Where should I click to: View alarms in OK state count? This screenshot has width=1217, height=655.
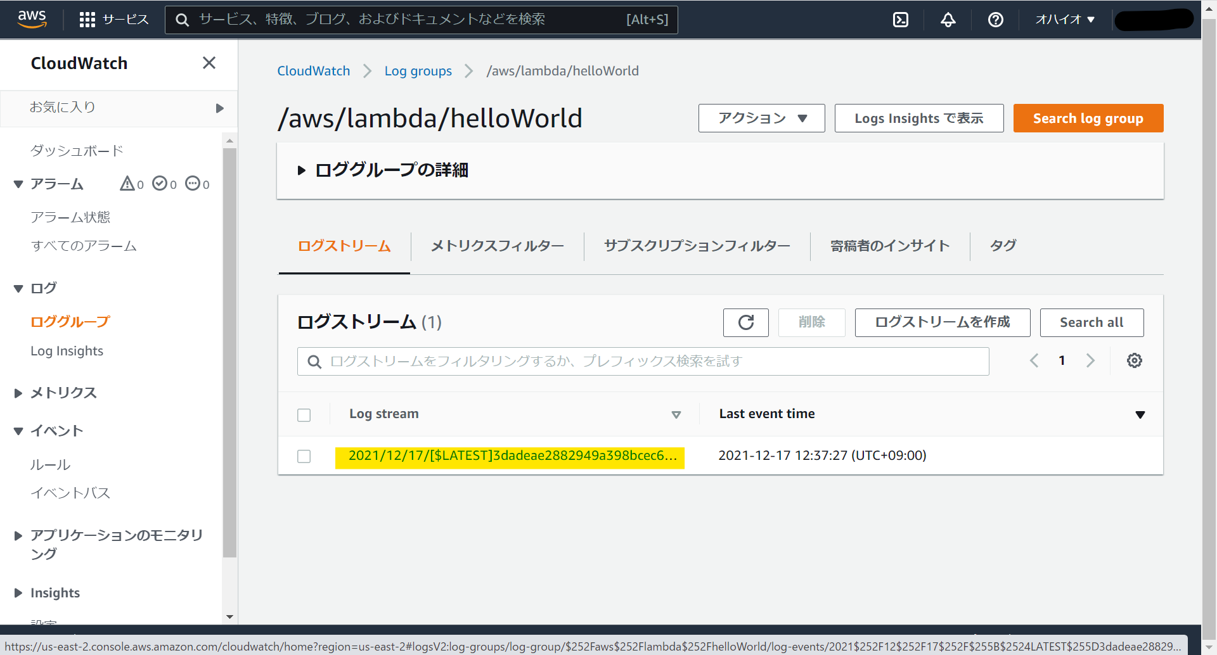point(165,184)
